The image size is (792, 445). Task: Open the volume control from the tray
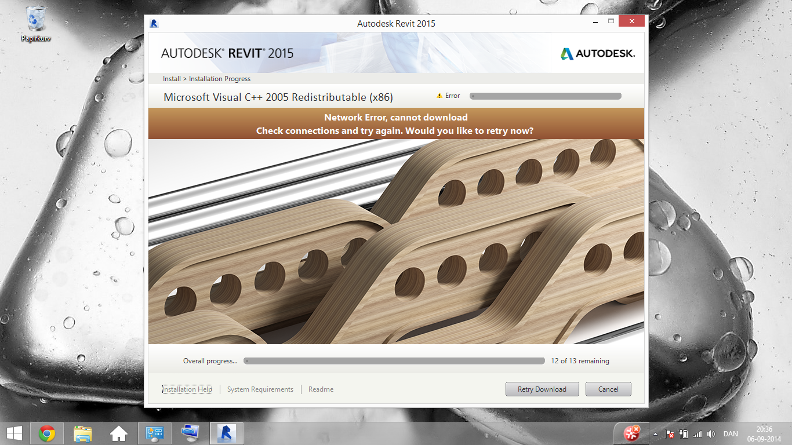pyautogui.click(x=711, y=433)
